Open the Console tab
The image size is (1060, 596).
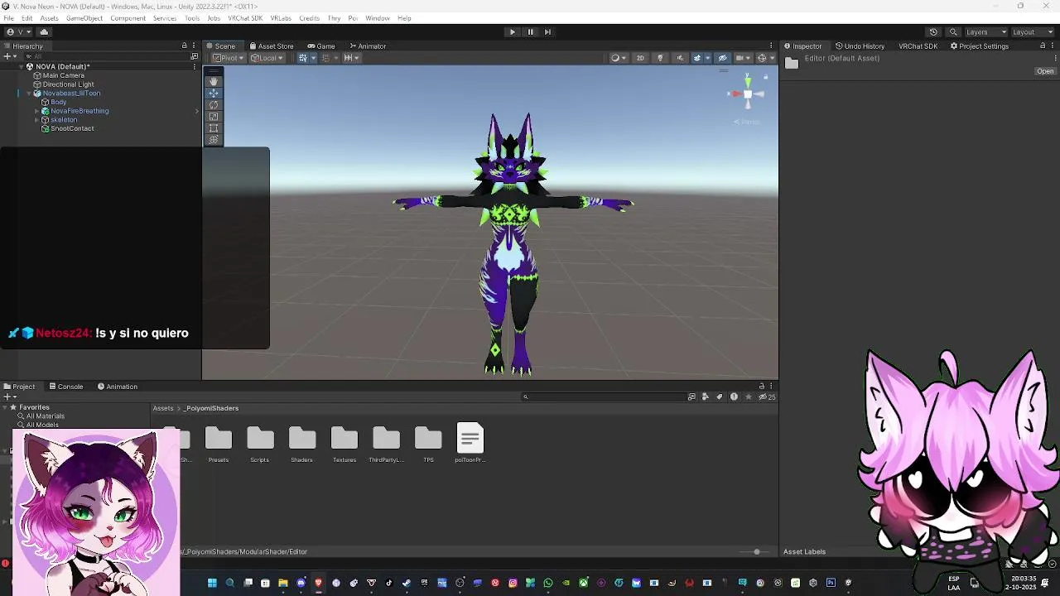click(x=66, y=387)
